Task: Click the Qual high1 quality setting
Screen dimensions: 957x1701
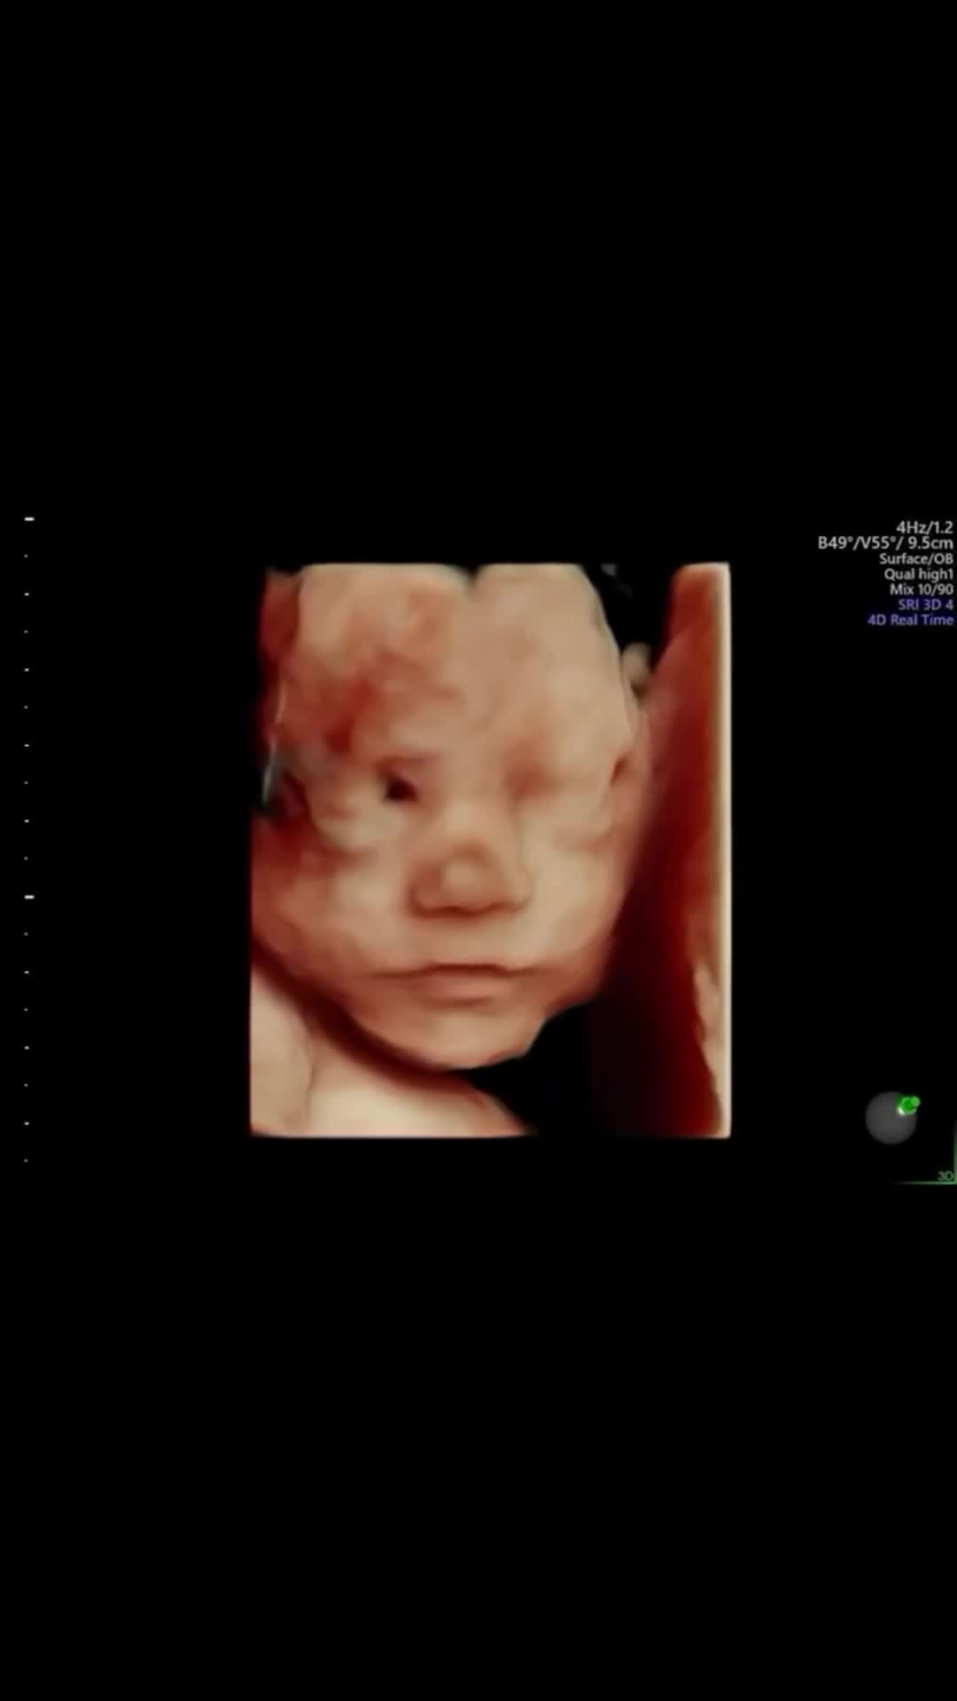Action: point(918,574)
